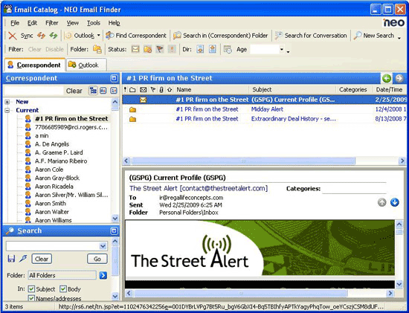Toggle the unread envelope Status filter
The height and width of the screenshot is (313, 409).
point(135,49)
